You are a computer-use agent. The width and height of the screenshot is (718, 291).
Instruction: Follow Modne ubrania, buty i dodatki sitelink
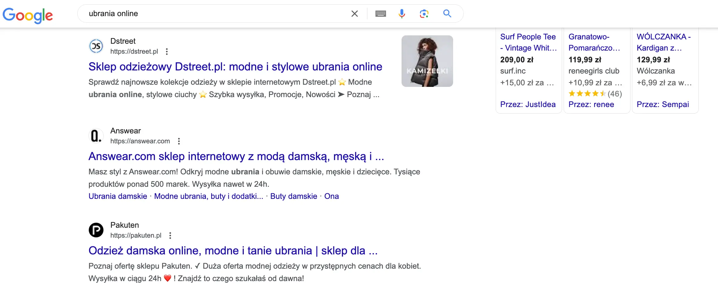[x=209, y=196]
